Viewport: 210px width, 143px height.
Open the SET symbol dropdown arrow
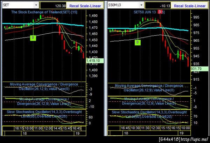[x=36, y=5]
